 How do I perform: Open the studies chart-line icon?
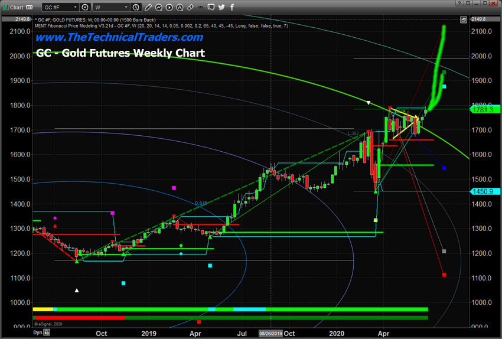159,7
